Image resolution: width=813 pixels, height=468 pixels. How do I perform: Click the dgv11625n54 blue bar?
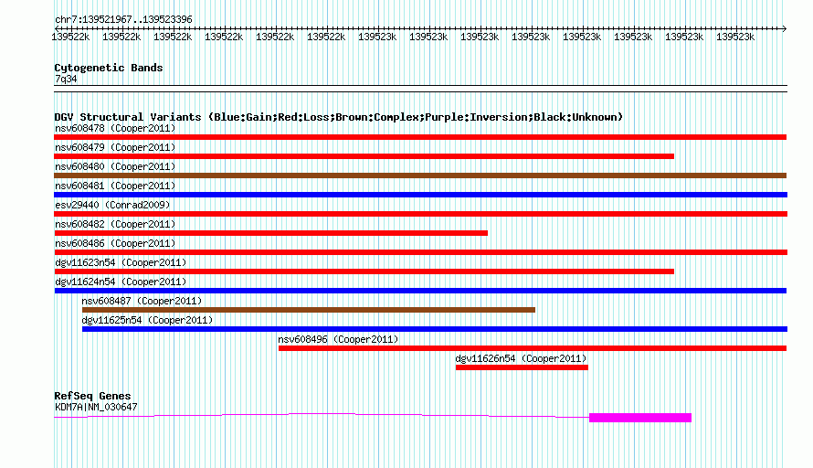click(x=435, y=329)
